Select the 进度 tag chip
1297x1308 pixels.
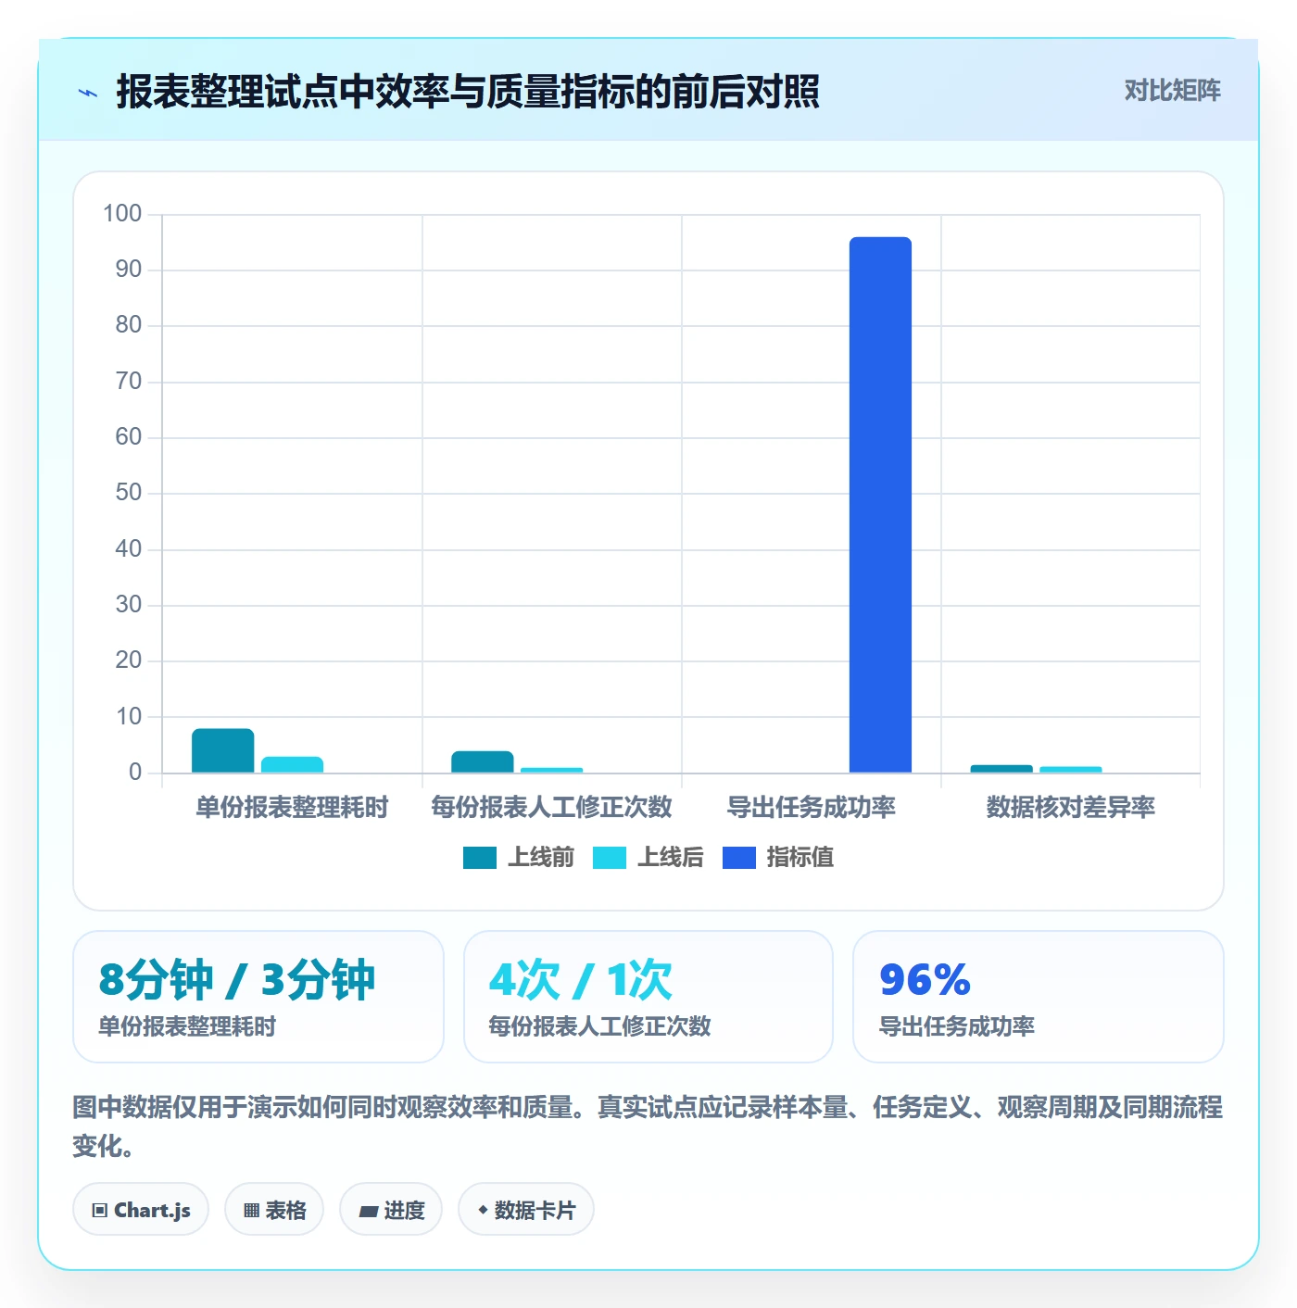coord(391,1210)
